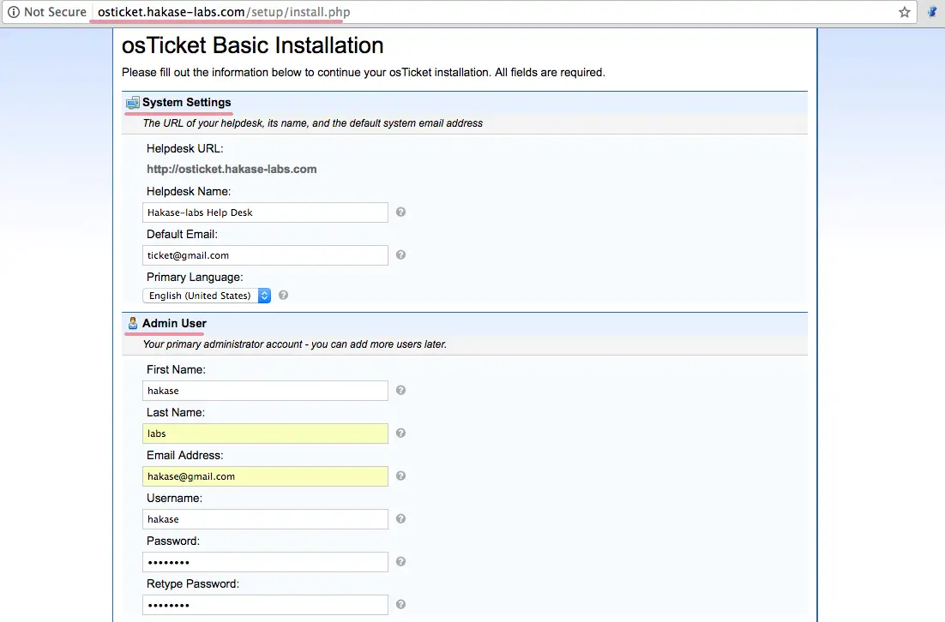Open help tip next to First Name
945x622 pixels.
click(400, 390)
